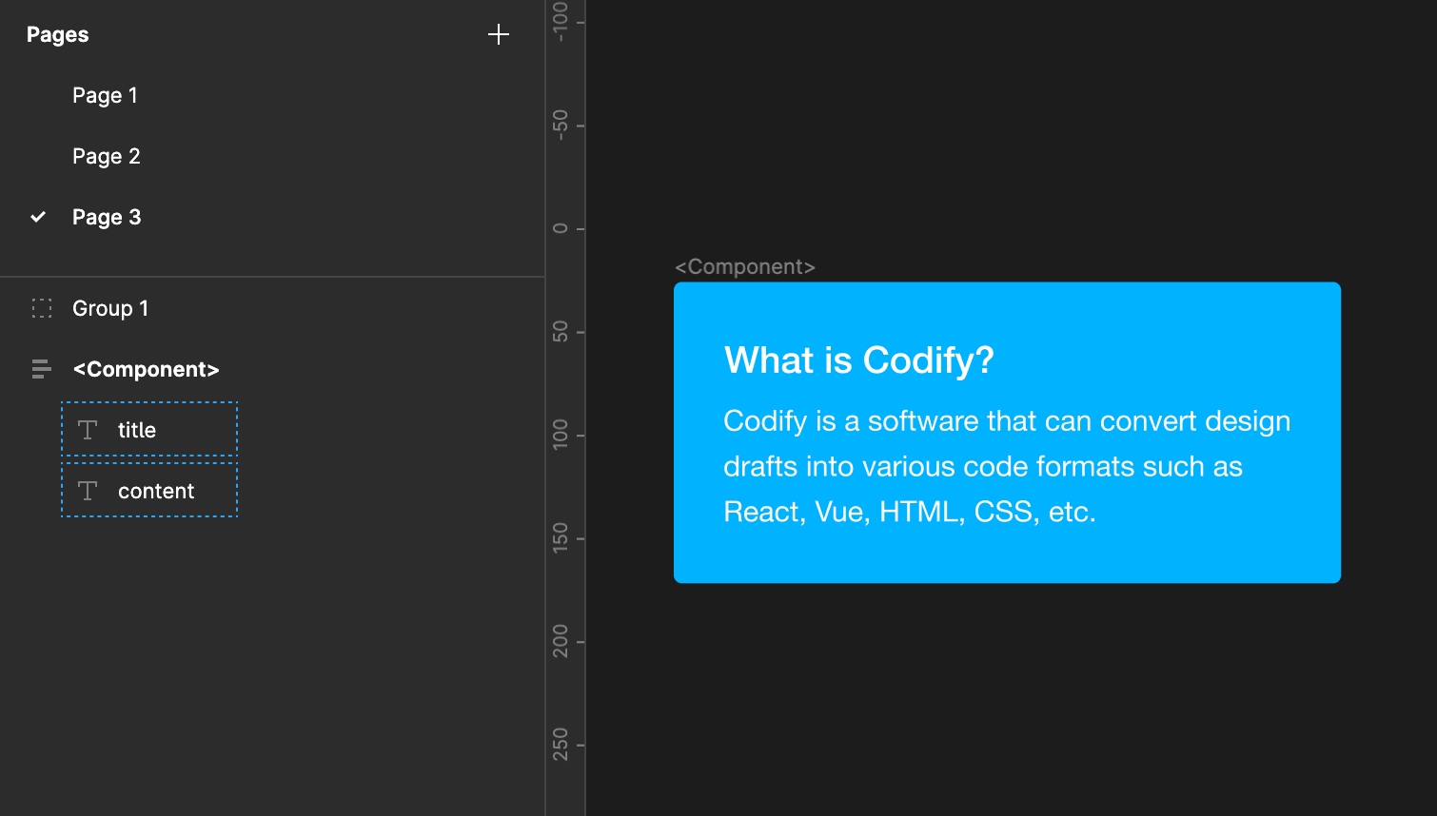
Task: Select the 'What is Codify?' heading on canvas
Action: tap(859, 360)
